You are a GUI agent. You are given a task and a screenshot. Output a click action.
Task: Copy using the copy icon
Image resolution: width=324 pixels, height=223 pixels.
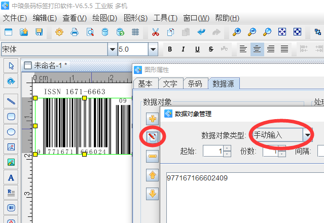[170, 32]
